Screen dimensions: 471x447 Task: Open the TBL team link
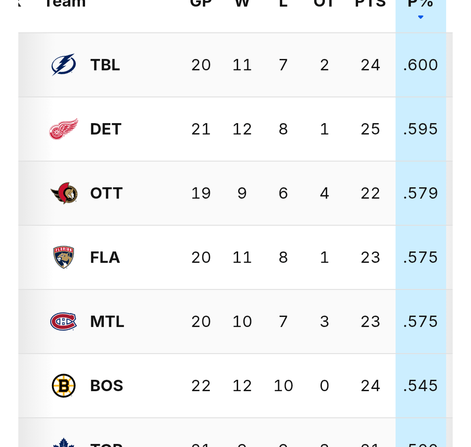[x=105, y=65]
